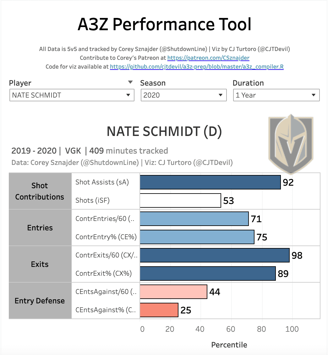
Task: Select the CEntsAgainst/60 bar showing 44
Action: click(173, 292)
